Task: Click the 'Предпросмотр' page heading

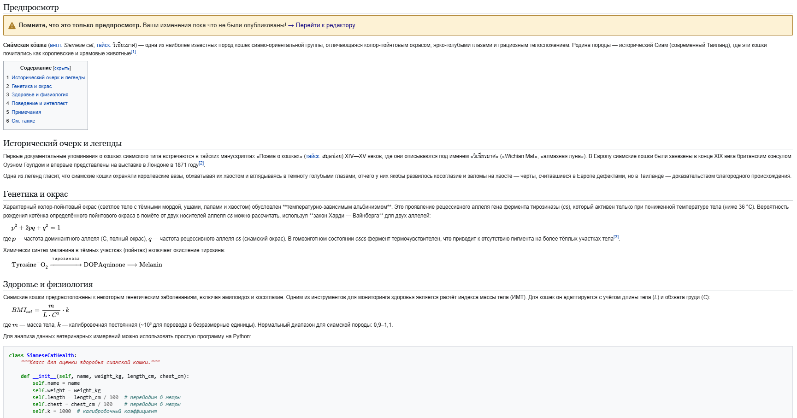Action: pyautogui.click(x=31, y=7)
